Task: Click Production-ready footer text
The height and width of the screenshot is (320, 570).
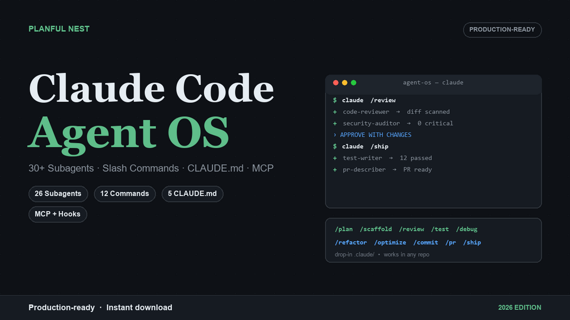Action: pyautogui.click(x=61, y=308)
